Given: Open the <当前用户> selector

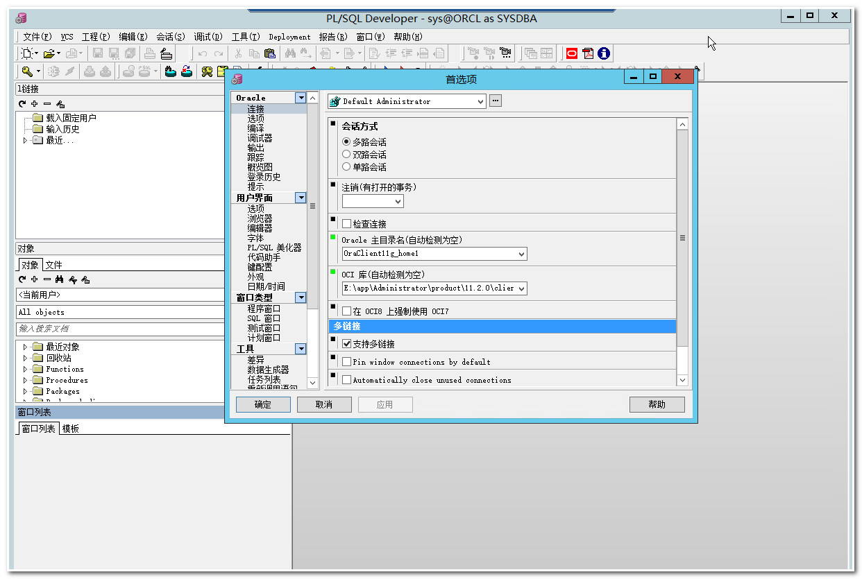Looking at the screenshot, I should [119, 295].
